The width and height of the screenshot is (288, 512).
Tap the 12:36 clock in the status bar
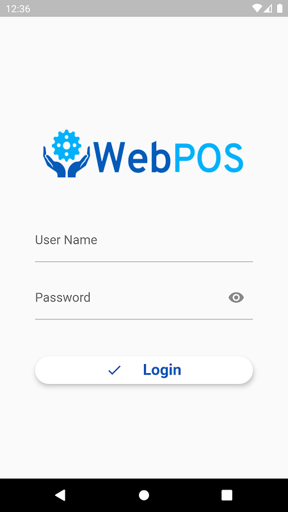(18, 8)
